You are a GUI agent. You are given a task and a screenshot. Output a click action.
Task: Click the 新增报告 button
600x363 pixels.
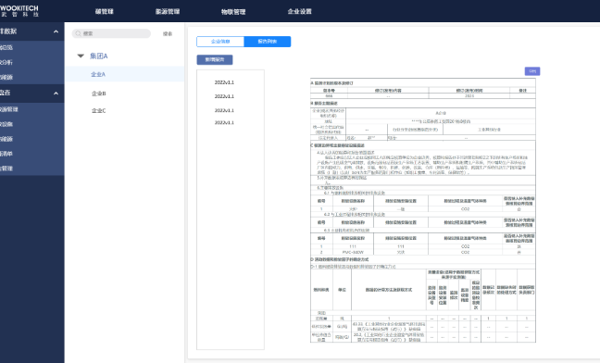point(215,59)
